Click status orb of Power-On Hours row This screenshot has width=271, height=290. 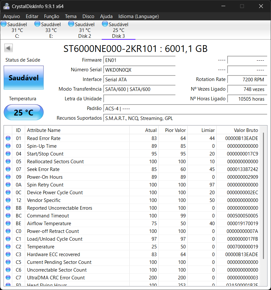[x=8, y=177]
